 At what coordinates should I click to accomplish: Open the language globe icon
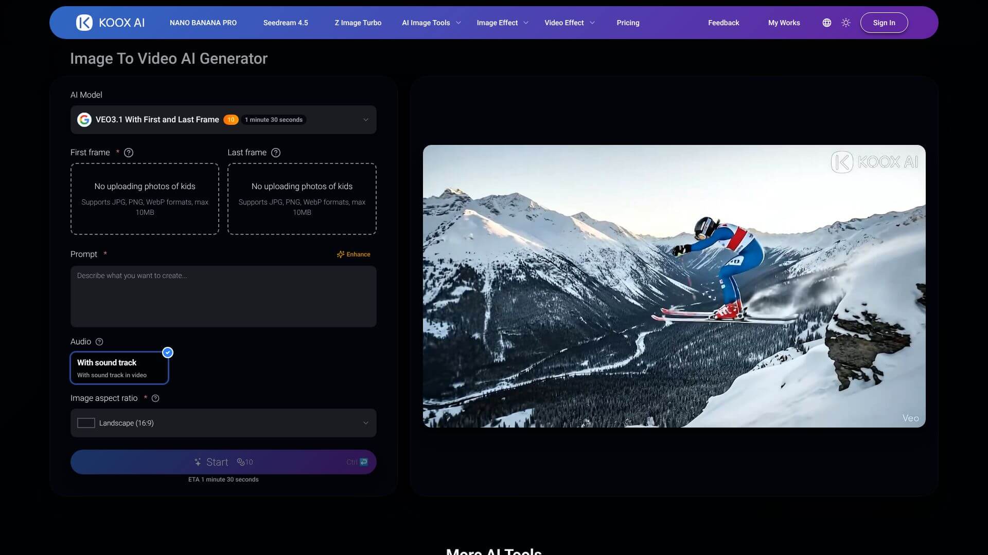(826, 22)
